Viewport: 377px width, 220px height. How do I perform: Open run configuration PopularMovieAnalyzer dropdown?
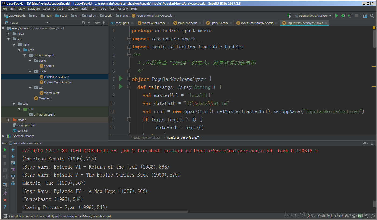[313, 16]
